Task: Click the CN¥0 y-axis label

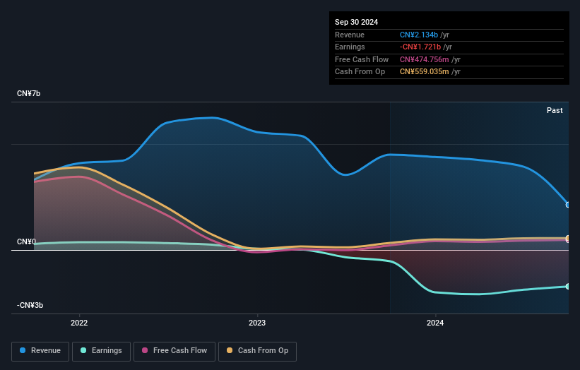Action: tap(26, 241)
